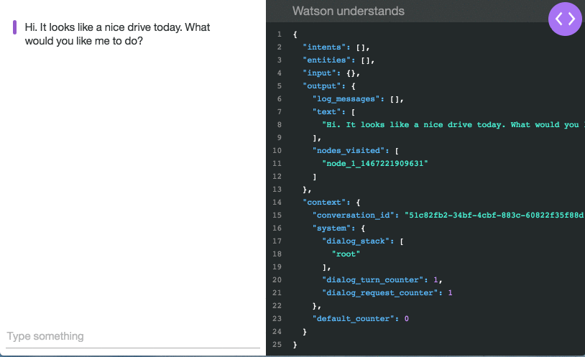Screen dimensions: 585x357
Task: Click line number 25 in the gutter
Action: 277,344
